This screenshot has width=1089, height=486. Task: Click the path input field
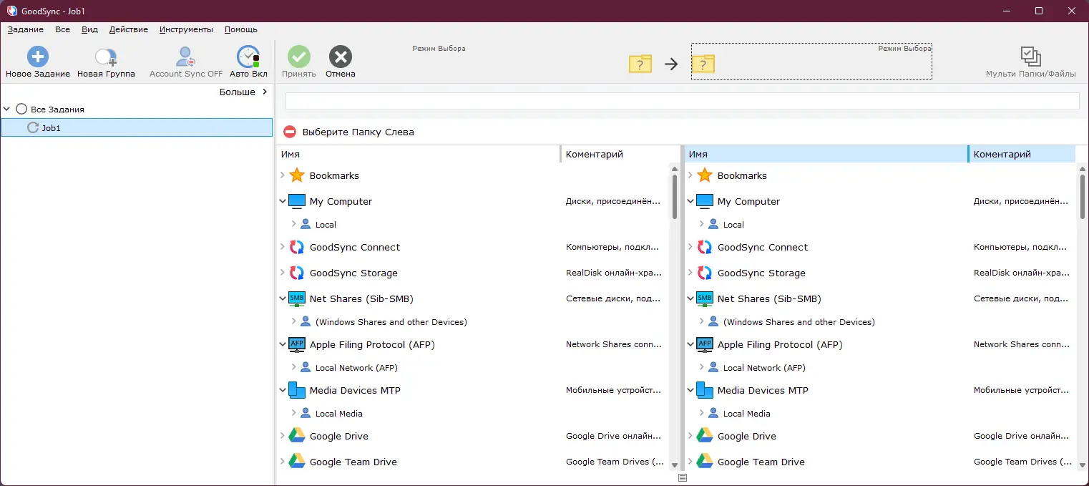click(x=682, y=101)
